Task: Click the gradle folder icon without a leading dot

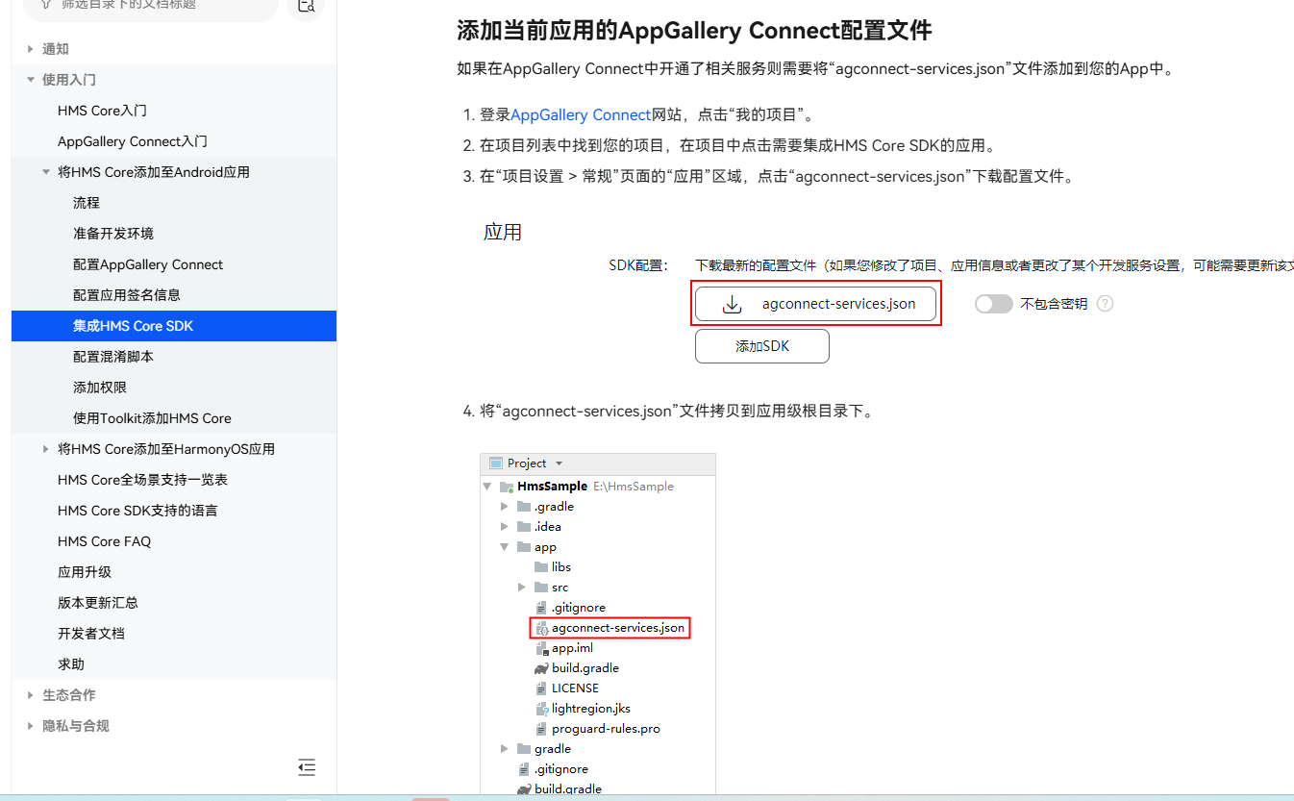Action: pyautogui.click(x=524, y=749)
